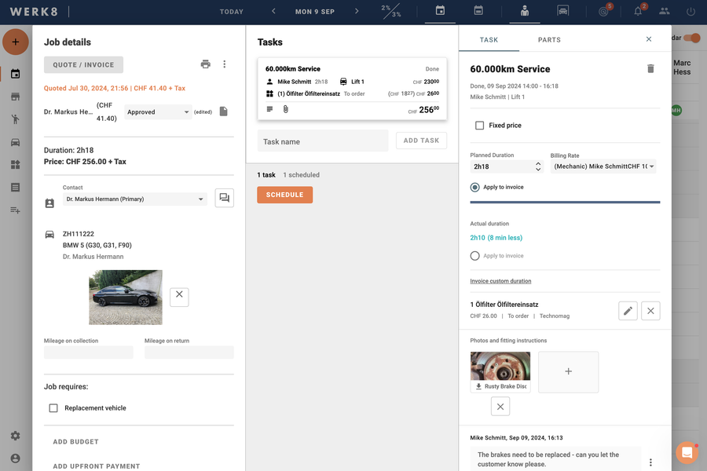Click the orange plus create button
This screenshot has width=707, height=471.
[15, 42]
